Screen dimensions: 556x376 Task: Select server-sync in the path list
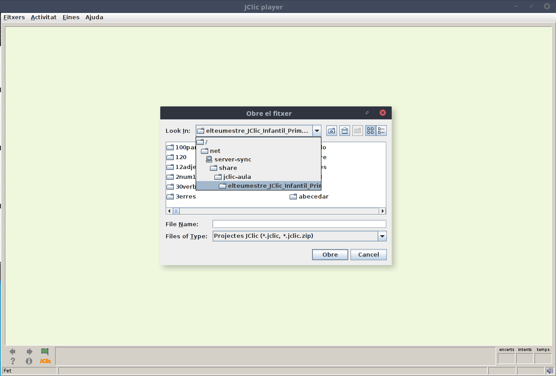tap(232, 159)
